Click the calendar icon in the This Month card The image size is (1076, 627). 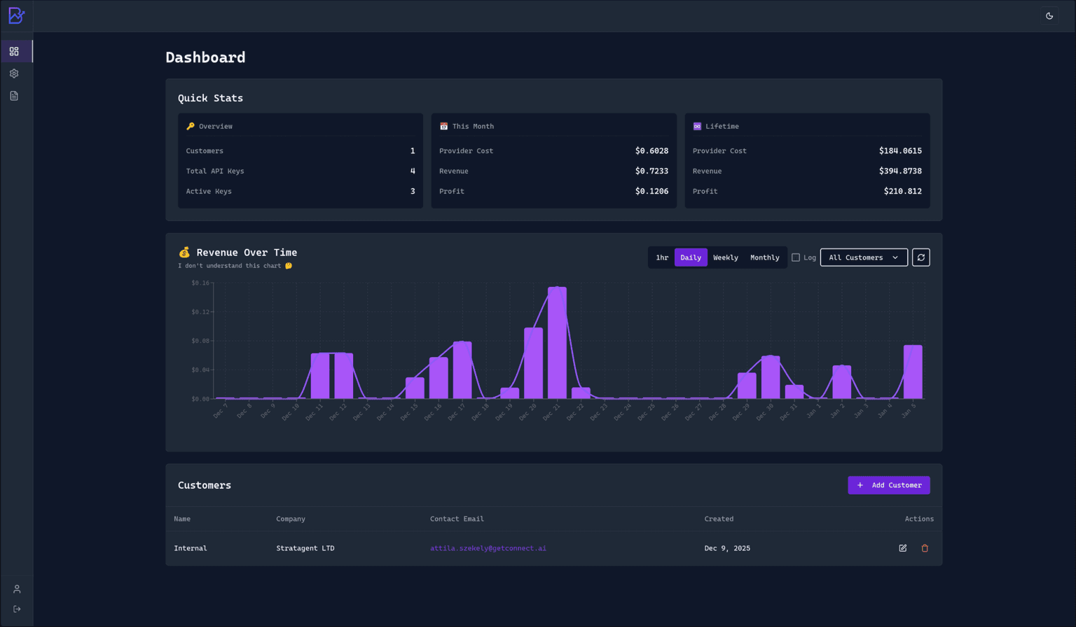(443, 127)
